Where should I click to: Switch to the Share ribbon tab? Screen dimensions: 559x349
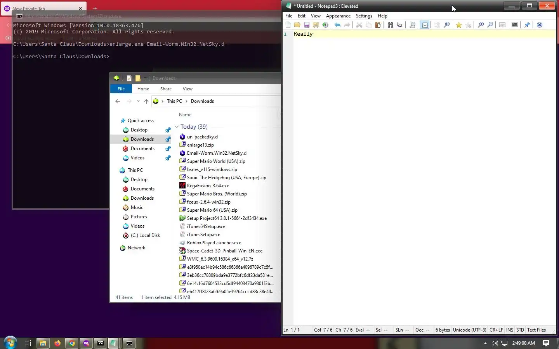[166, 89]
